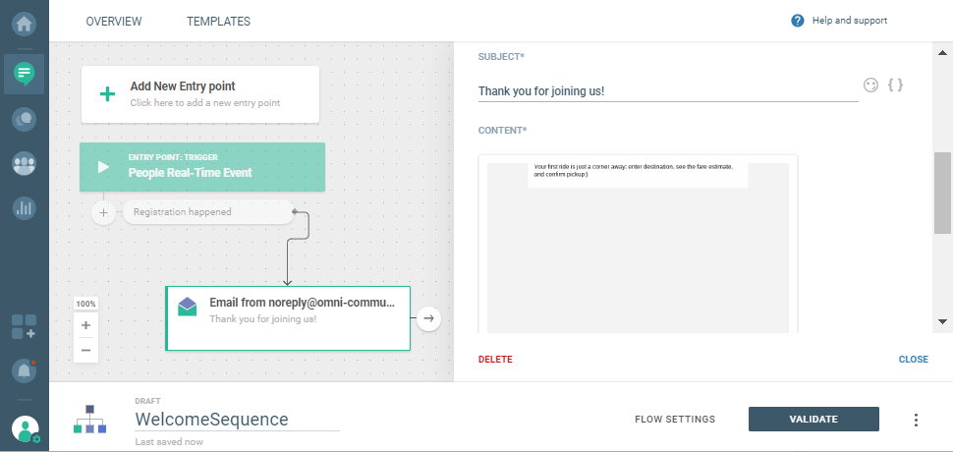Switch to the Templates tab

[x=218, y=21]
